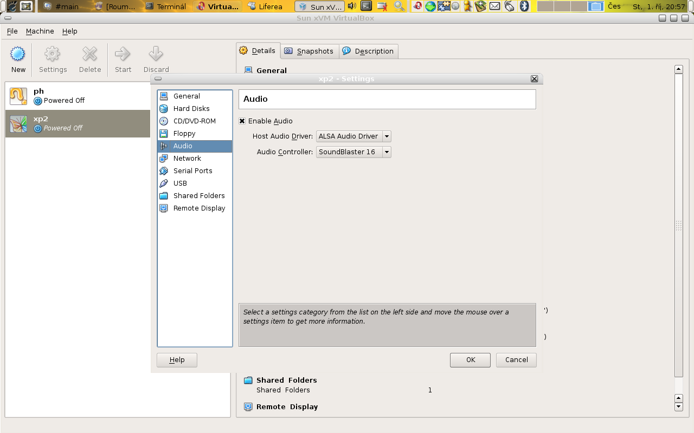The image size is (694, 433).
Task: Click the clock showing 20:57
Action: (659, 6)
